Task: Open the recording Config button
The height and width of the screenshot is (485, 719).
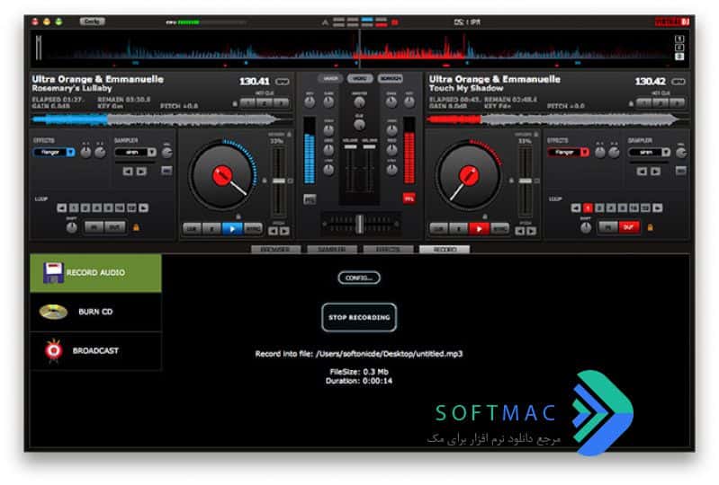Action: coord(359,278)
